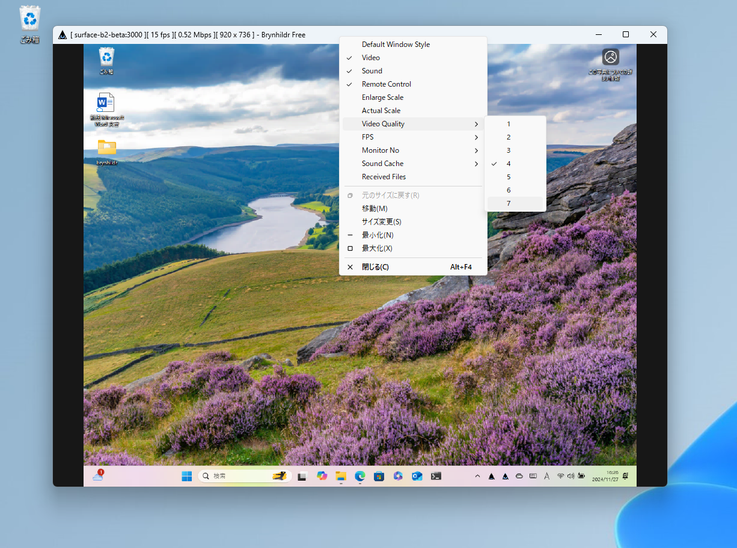Select video quality 2
This screenshot has height=548, width=737.
click(x=515, y=137)
